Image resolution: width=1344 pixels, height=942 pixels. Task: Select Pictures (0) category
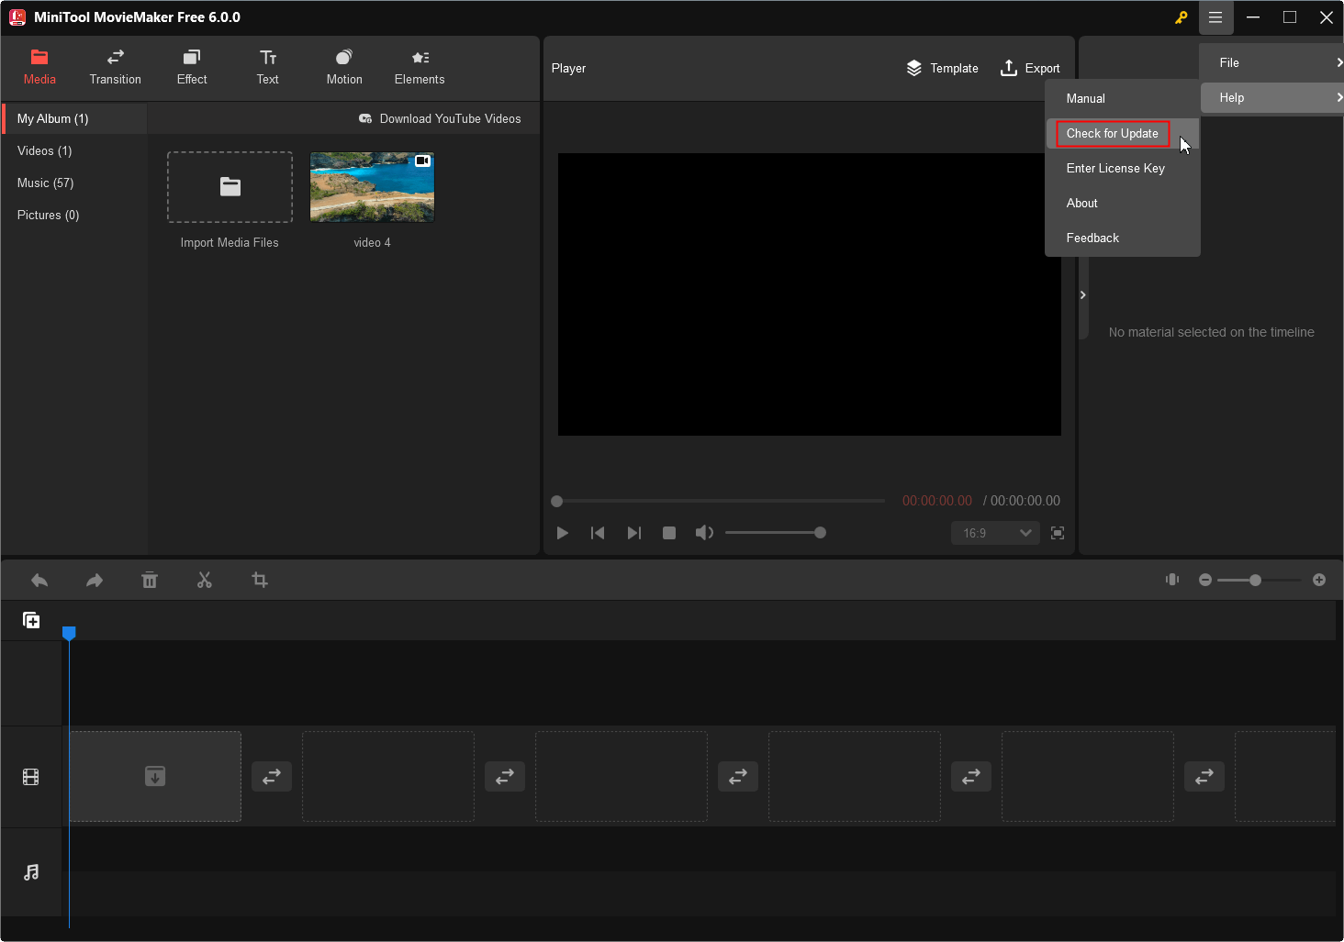coord(74,215)
